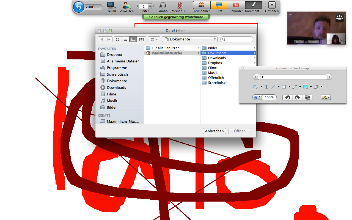Open the cyan fill color swatch
The image size is (352, 220).
coord(305,87)
